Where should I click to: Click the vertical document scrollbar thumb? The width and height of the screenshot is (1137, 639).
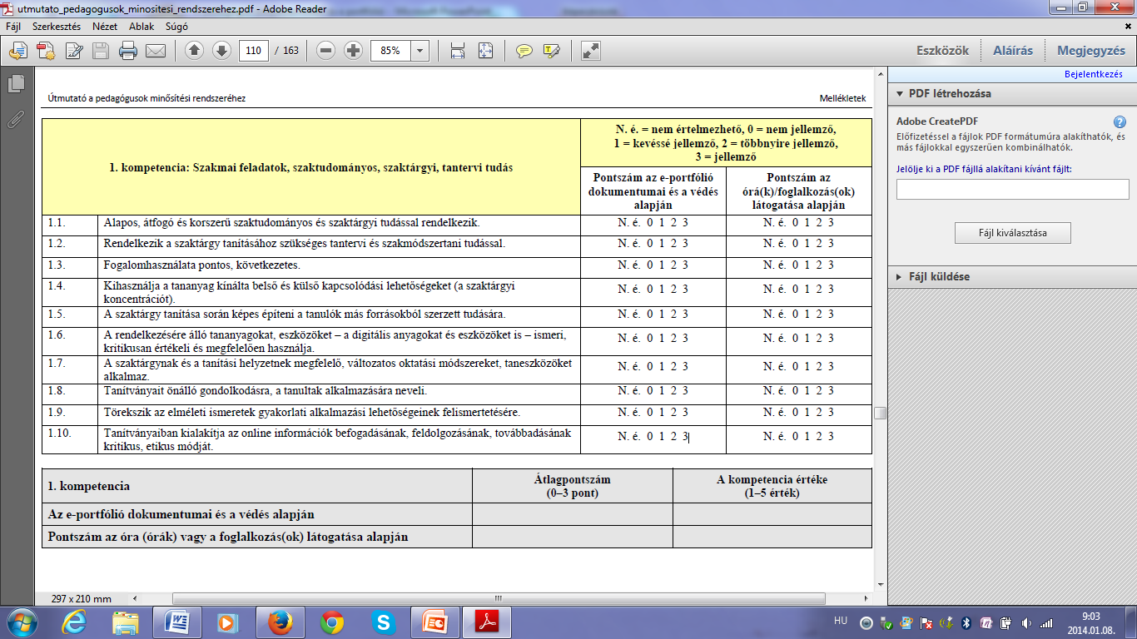pos(880,413)
